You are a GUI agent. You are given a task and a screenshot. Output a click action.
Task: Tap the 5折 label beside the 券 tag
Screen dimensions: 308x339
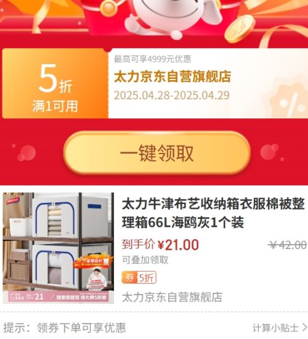pyautogui.click(x=147, y=277)
